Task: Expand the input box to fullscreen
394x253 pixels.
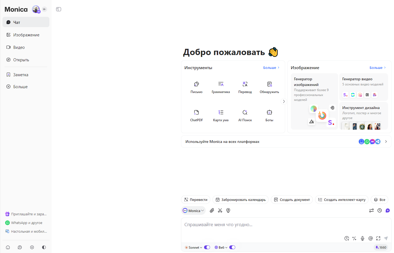Action: (x=378, y=238)
